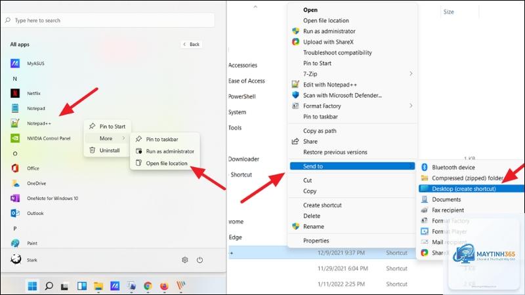Click the Size column header
This screenshot has height=295, width=525.
point(449,12)
